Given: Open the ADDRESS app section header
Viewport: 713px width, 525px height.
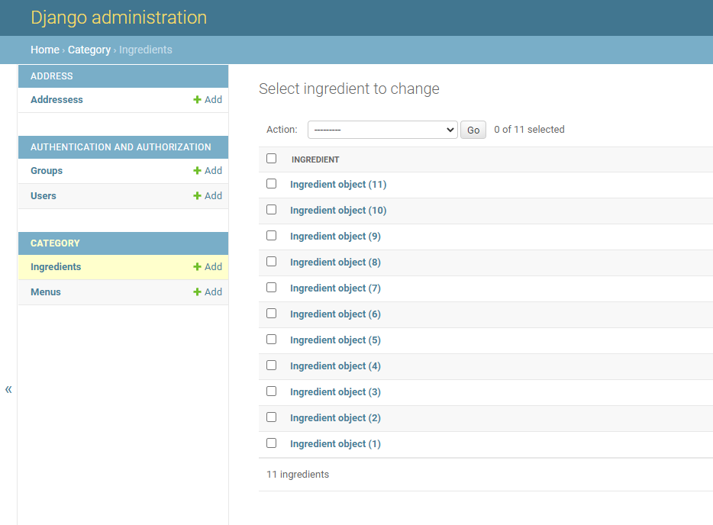Looking at the screenshot, I should tap(51, 76).
